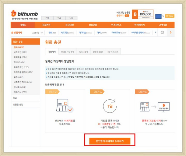Viewport: 186px width, 156px height.
Task: Click the 대시 0.0000 balance
Action: pyautogui.click(x=102, y=33)
